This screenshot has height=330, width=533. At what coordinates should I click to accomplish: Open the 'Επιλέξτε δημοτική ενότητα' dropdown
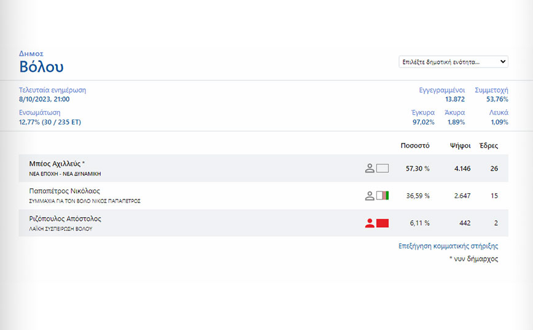(454, 62)
